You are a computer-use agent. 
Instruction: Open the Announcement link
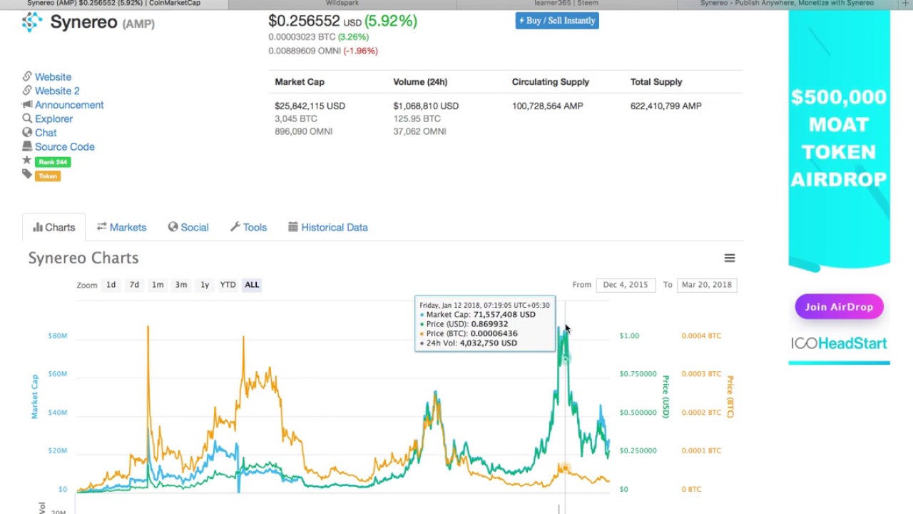point(69,105)
